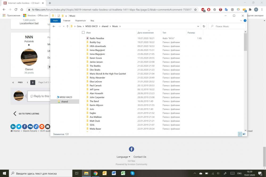Toggle the select-all checkbox beside Имя
Screen dimensions: 266x177
[83, 32]
